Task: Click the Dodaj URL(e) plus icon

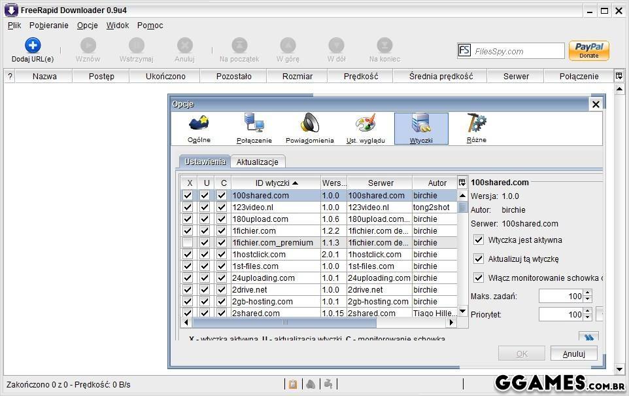Action: point(33,45)
